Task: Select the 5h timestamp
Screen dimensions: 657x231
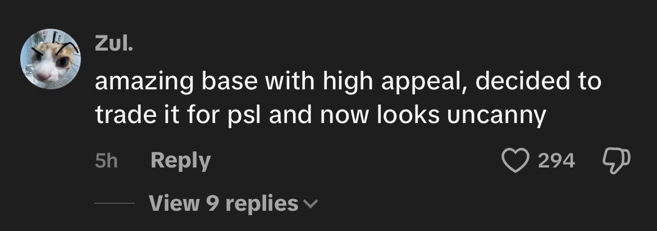Action: tap(107, 161)
